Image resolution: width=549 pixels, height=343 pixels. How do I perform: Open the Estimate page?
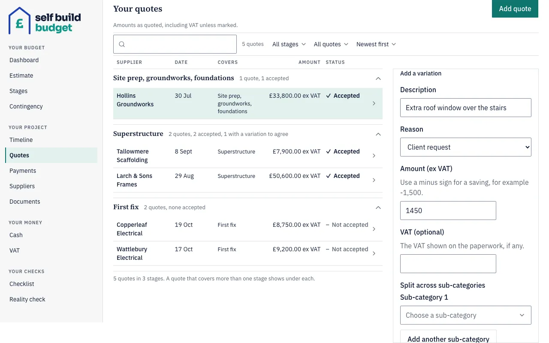(51, 75)
